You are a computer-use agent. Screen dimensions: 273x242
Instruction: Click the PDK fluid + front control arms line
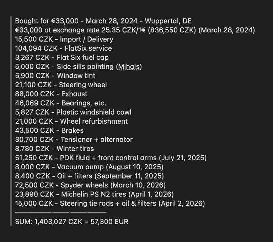pyautogui.click(x=111, y=158)
